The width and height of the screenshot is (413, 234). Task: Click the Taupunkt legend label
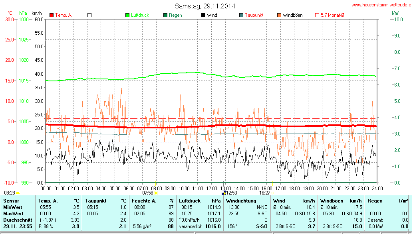254,15
